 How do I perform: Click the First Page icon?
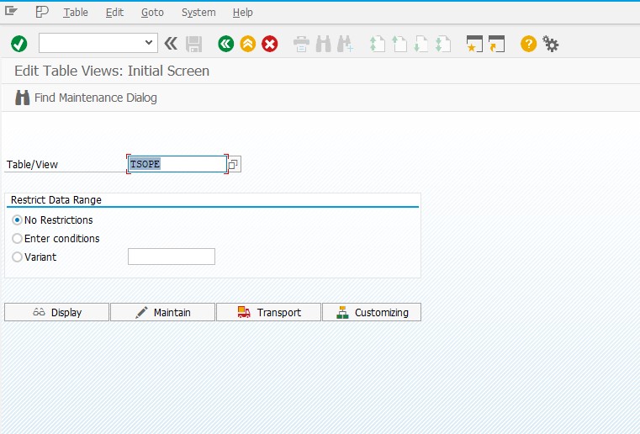377,44
